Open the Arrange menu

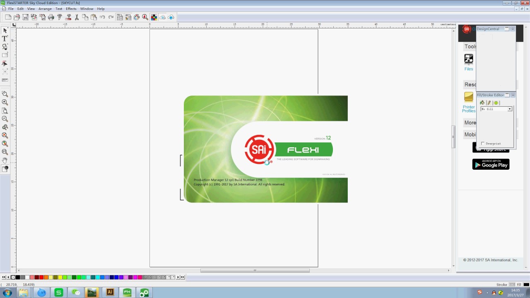45,9
